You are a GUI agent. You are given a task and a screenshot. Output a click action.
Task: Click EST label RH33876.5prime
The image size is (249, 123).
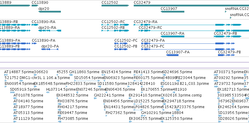pos(73,101)
